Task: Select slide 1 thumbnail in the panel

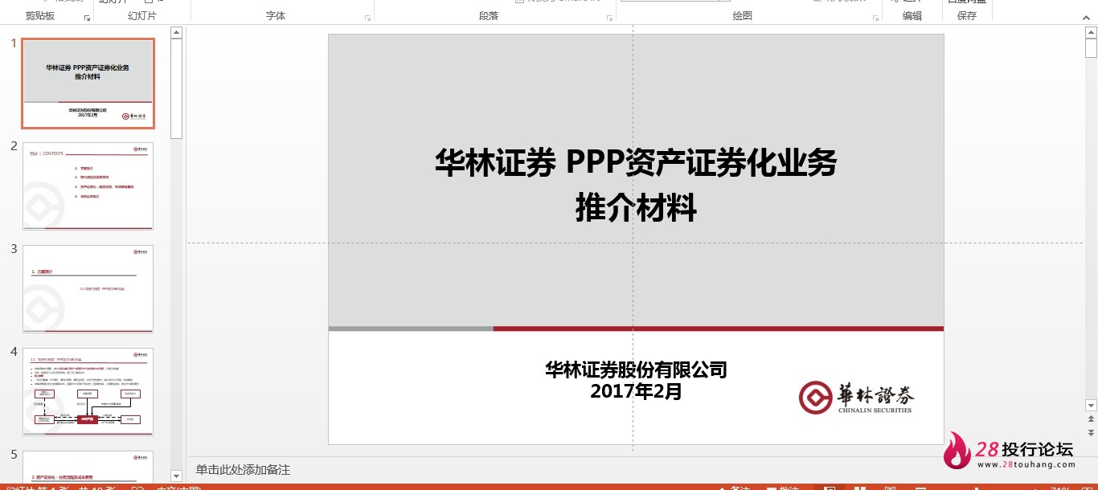Action: pos(88,84)
